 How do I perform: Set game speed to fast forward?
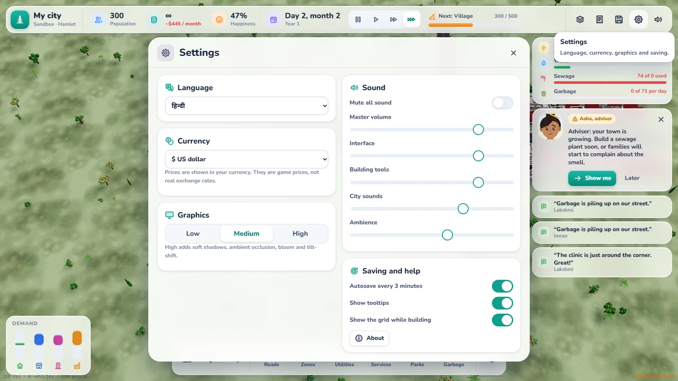click(394, 19)
